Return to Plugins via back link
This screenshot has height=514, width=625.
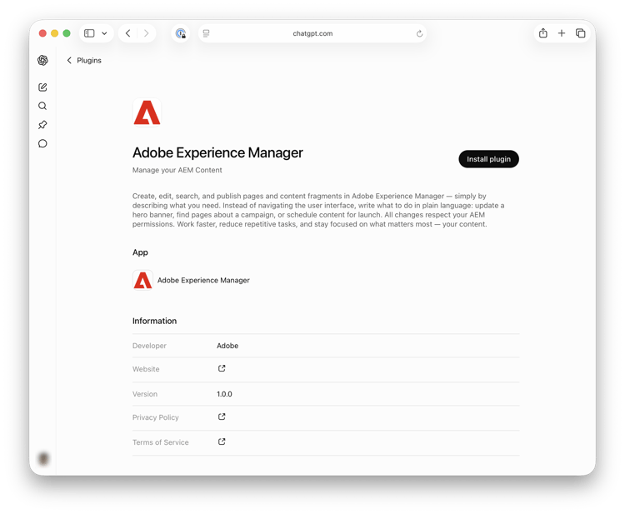click(x=84, y=60)
